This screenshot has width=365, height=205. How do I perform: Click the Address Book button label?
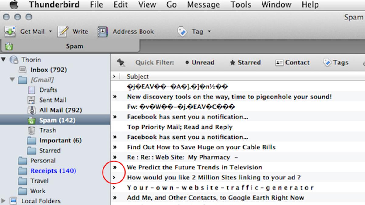coord(133,32)
